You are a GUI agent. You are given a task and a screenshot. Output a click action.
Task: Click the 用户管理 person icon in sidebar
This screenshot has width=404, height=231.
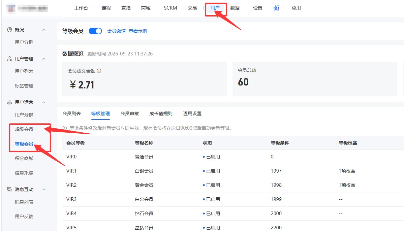coord(10,59)
